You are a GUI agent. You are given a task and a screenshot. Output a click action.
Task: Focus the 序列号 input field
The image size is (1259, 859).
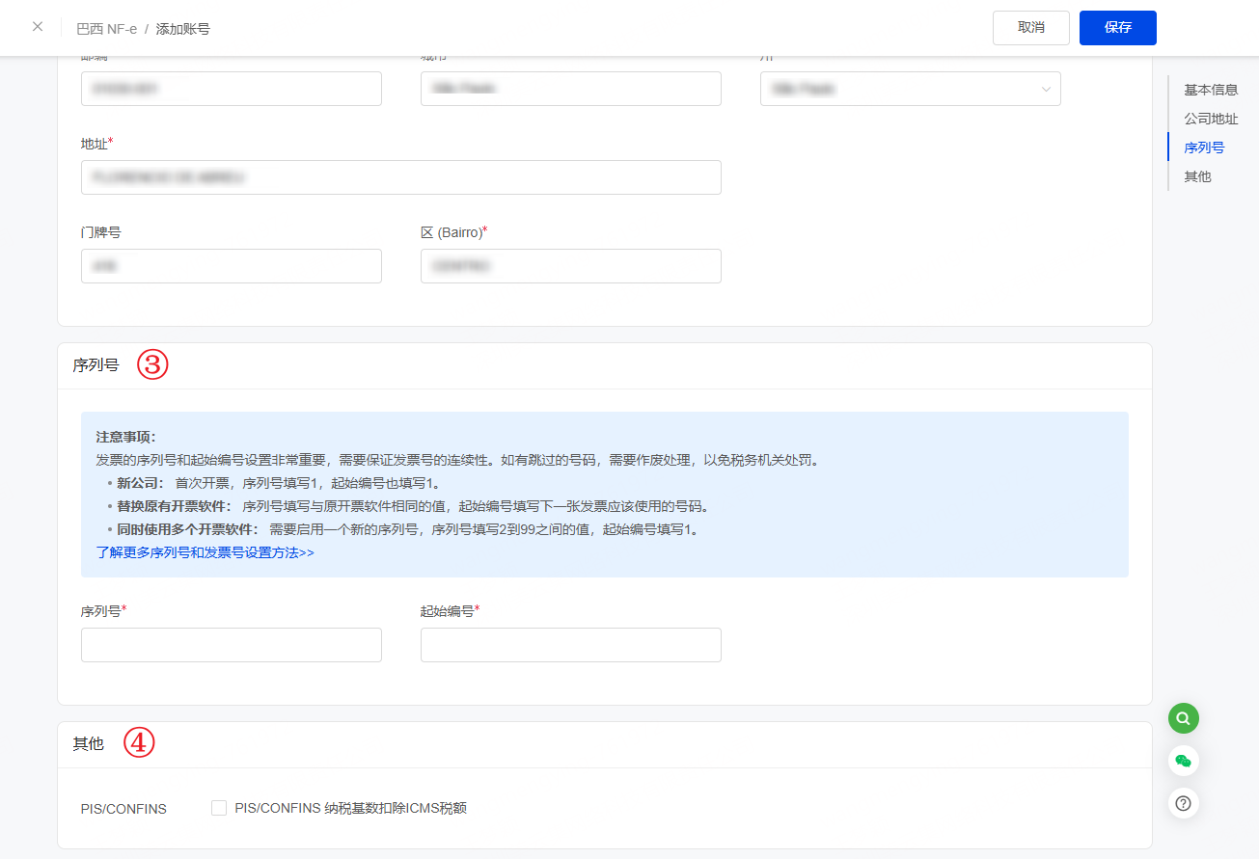(x=232, y=645)
